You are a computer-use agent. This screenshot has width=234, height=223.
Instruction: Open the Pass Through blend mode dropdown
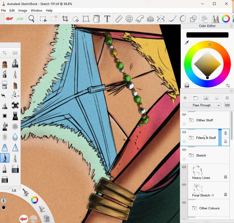[202, 105]
